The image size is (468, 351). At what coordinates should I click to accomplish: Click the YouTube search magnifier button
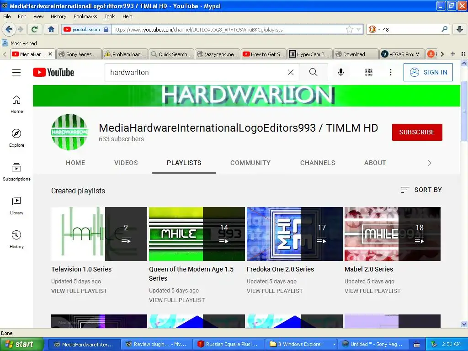314,72
